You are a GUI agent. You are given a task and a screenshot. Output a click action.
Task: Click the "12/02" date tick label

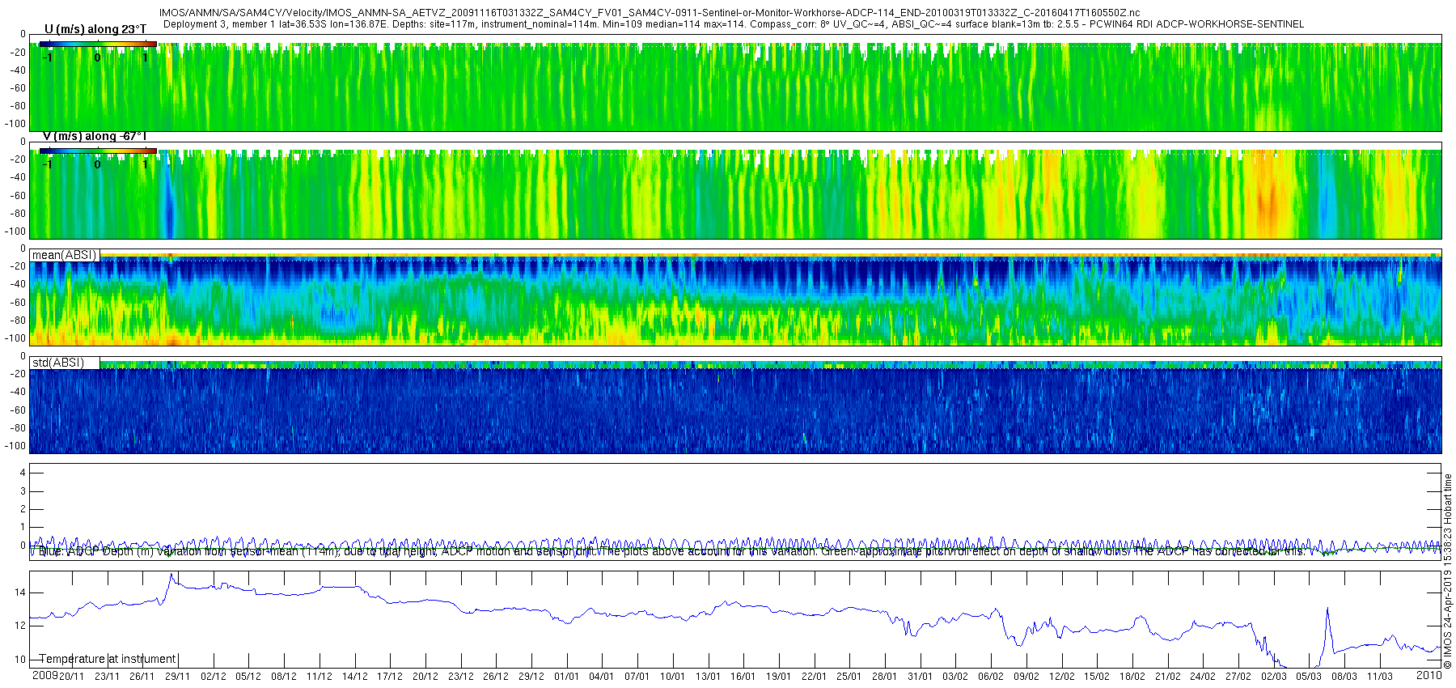tap(1062, 676)
